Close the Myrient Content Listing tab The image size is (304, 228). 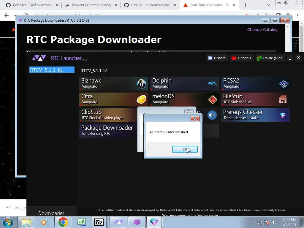pyautogui.click(x=116, y=5)
